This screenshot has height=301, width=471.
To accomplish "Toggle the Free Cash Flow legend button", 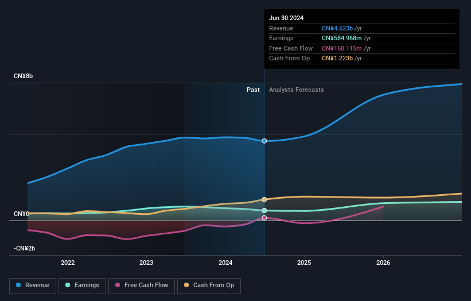I will [x=142, y=285].
